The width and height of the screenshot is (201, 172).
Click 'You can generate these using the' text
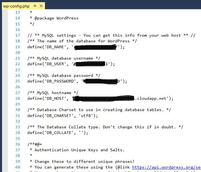pyautogui.click(x=73, y=167)
